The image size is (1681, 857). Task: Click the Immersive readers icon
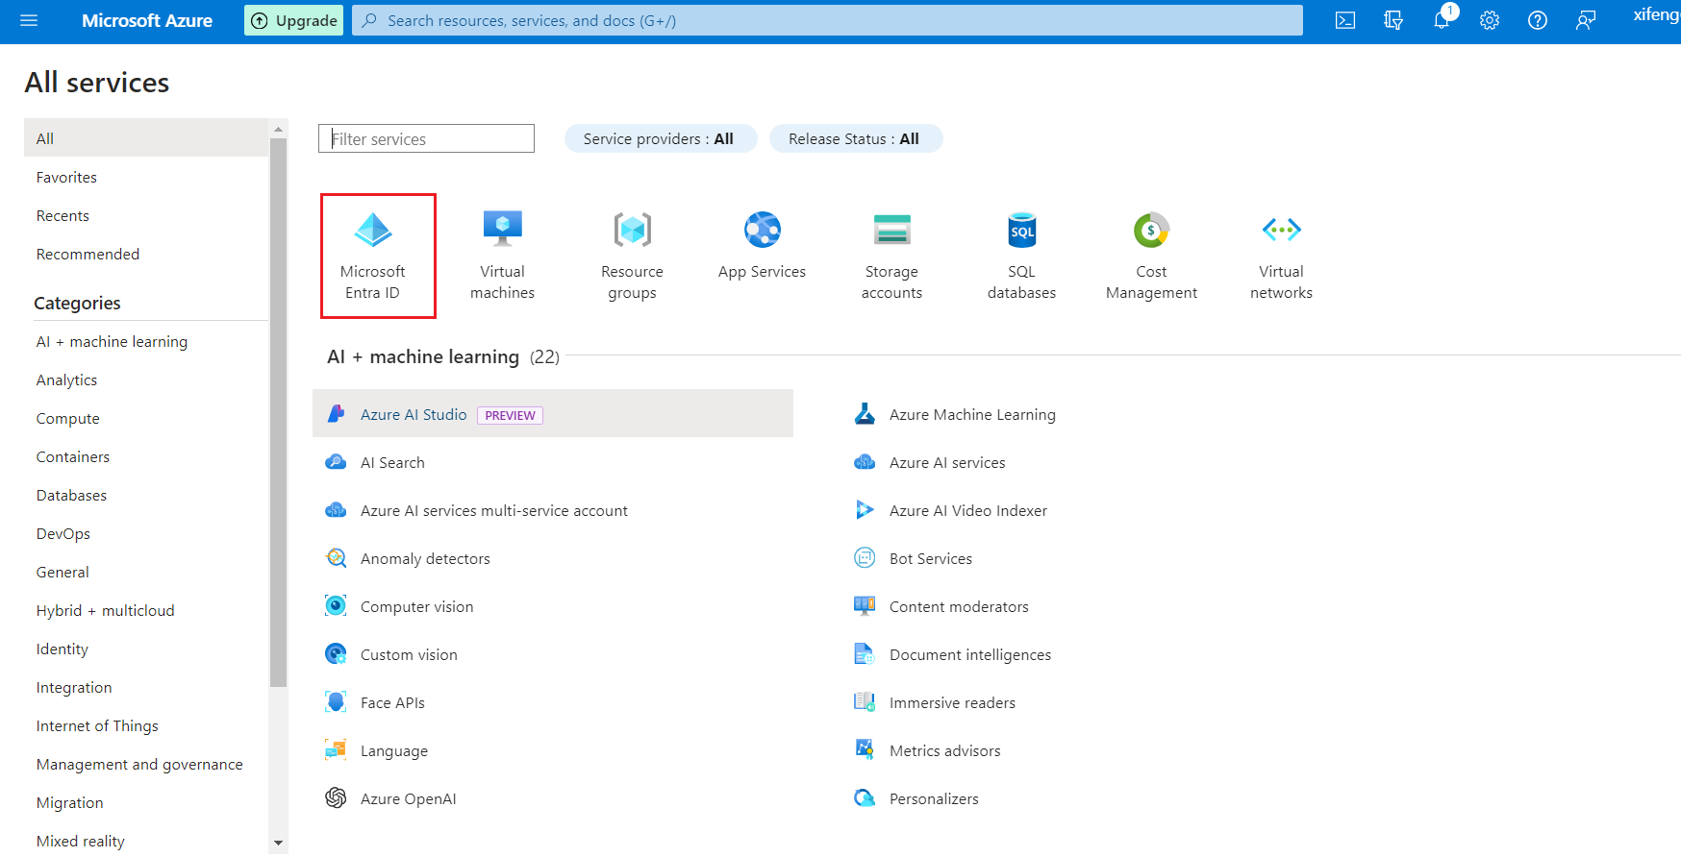865,702
